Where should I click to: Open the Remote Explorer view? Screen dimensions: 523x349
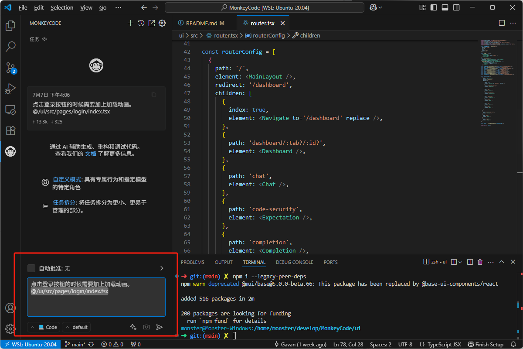(x=10, y=109)
